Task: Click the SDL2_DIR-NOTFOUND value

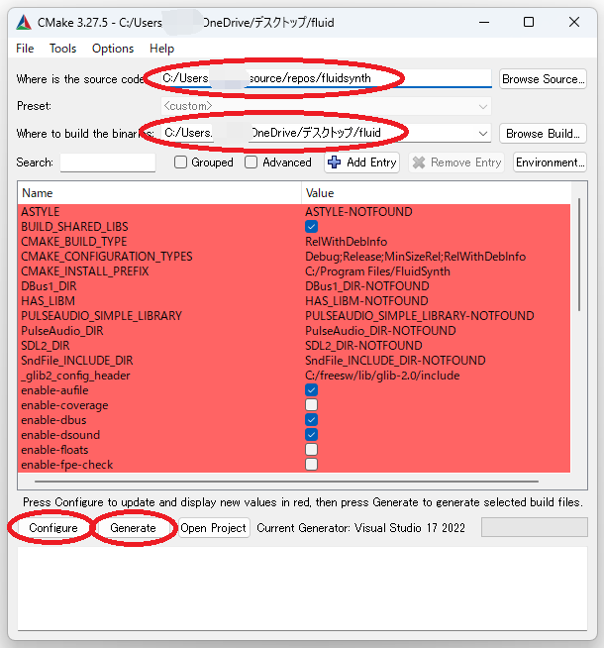Action: (x=363, y=346)
